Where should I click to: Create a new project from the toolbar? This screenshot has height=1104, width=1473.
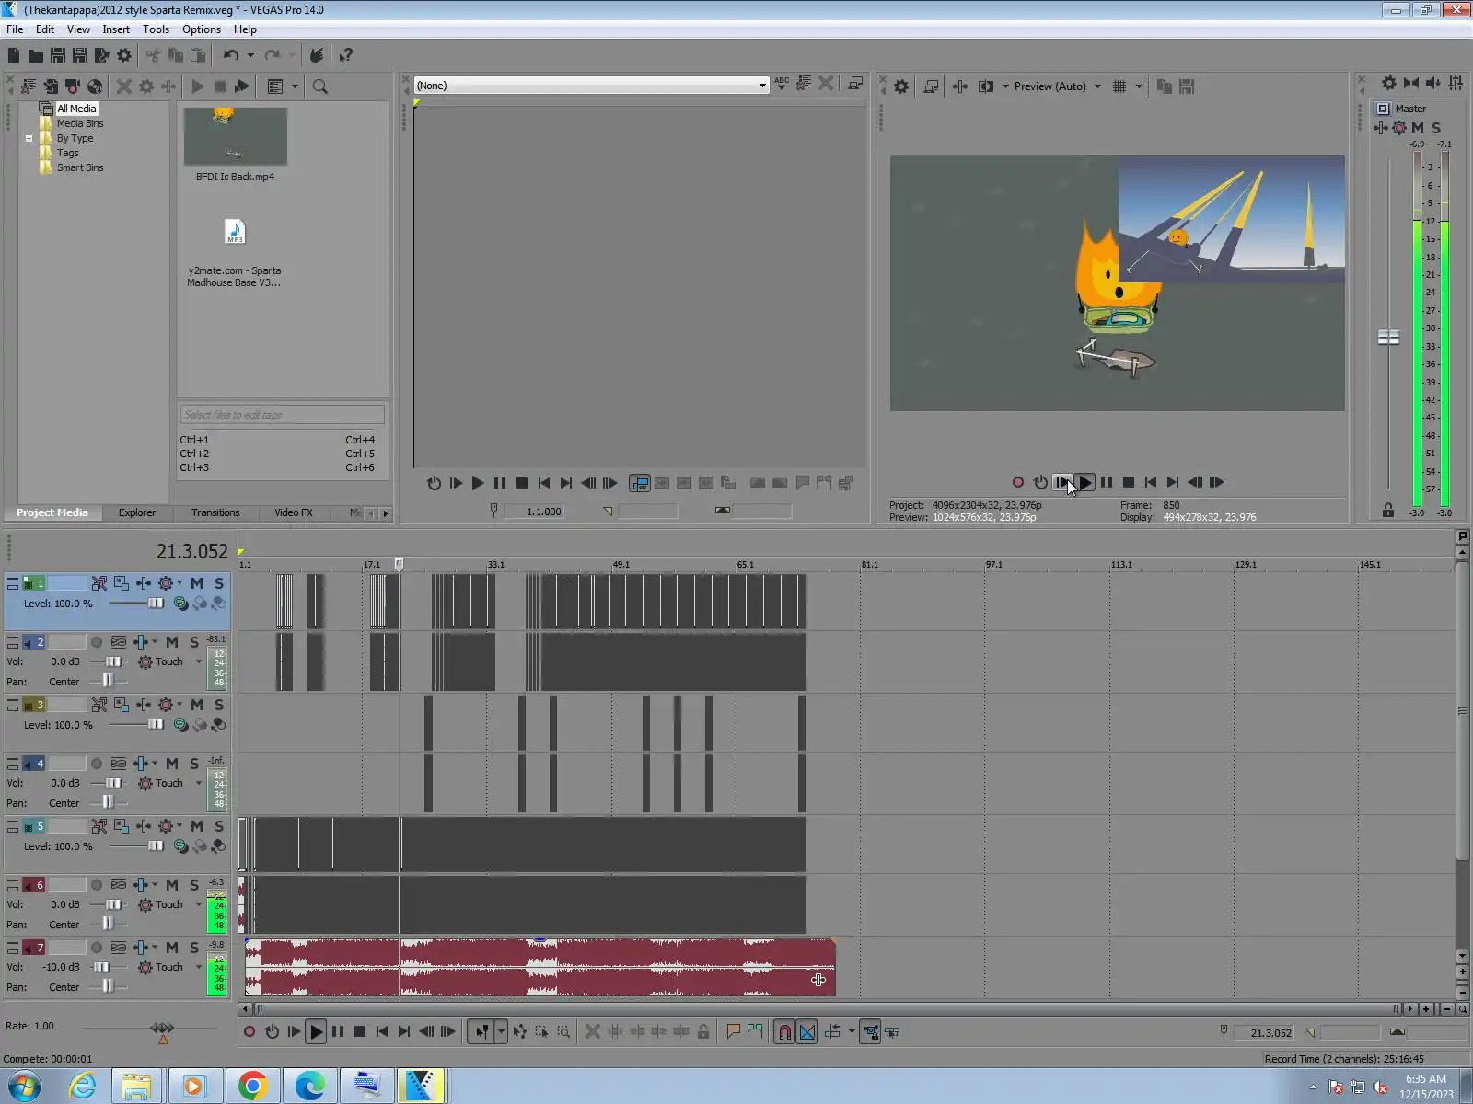tap(14, 55)
